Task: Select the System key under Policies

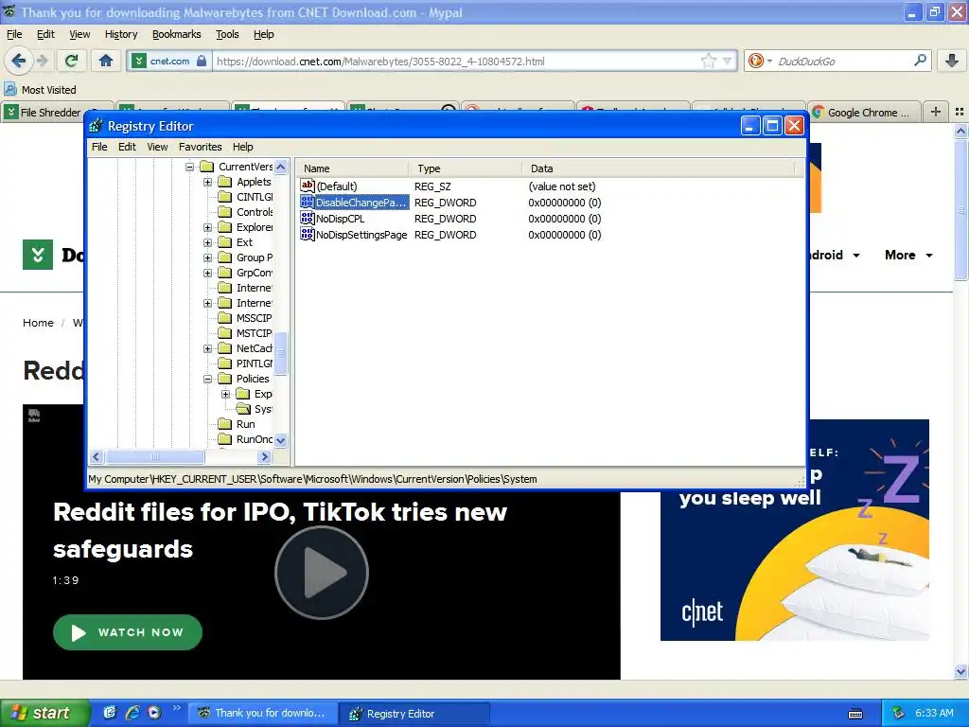Action: coord(263,409)
